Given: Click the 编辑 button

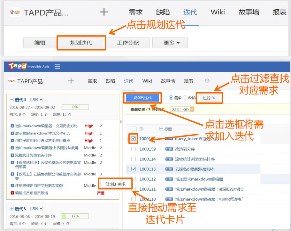Looking at the screenshot, I should pos(40,43).
